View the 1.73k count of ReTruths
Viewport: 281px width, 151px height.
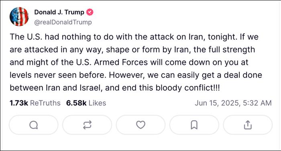19,103
